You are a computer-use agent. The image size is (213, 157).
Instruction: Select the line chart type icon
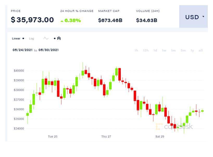click(x=46, y=38)
